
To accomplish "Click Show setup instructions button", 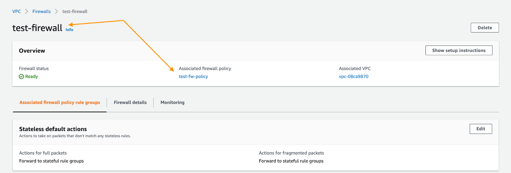I will [459, 50].
